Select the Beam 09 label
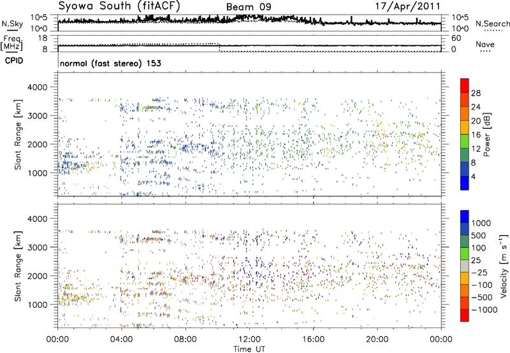Image resolution: width=510 pixels, height=353 pixels. pos(249,7)
